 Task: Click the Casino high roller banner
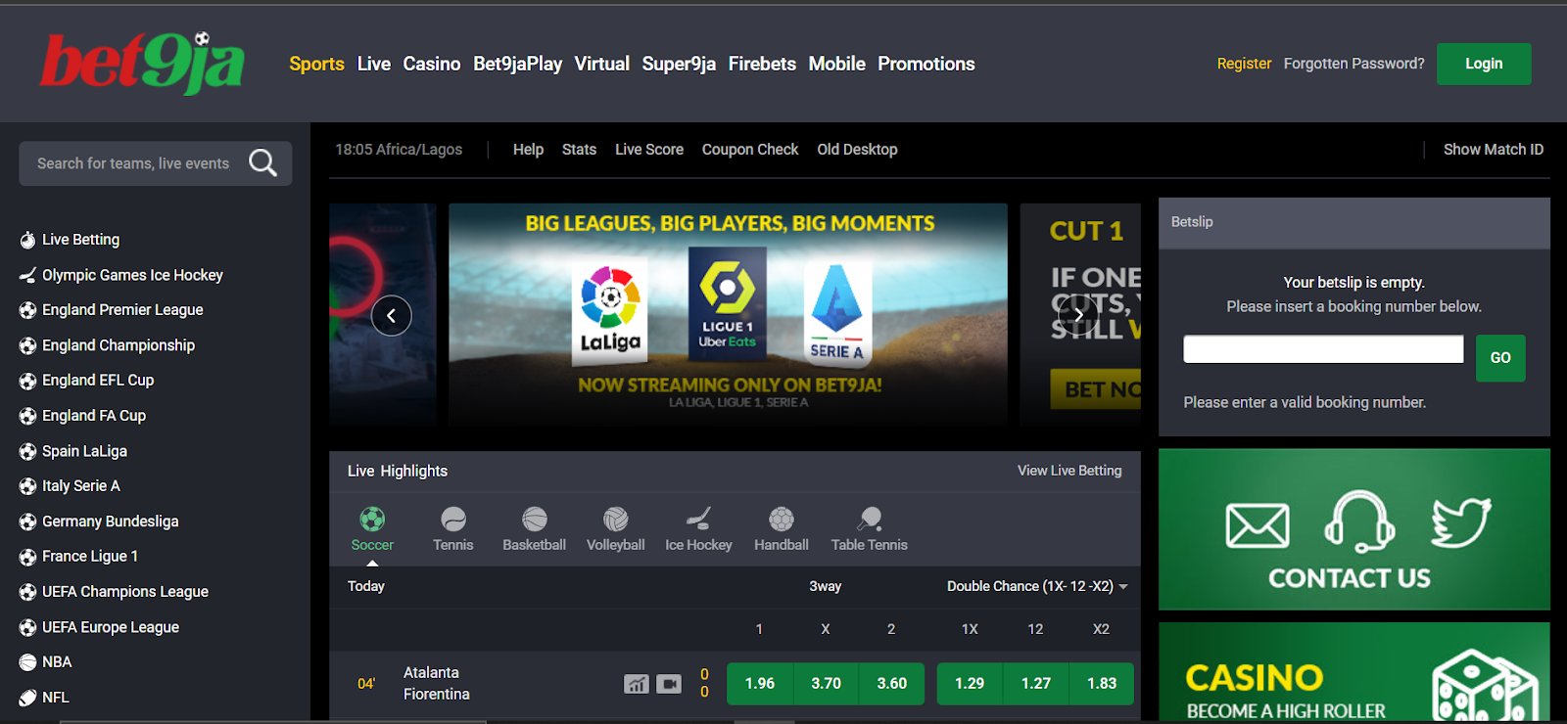click(x=1354, y=673)
